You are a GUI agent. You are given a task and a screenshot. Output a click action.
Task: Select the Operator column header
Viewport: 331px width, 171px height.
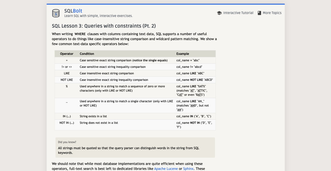click(x=66, y=54)
